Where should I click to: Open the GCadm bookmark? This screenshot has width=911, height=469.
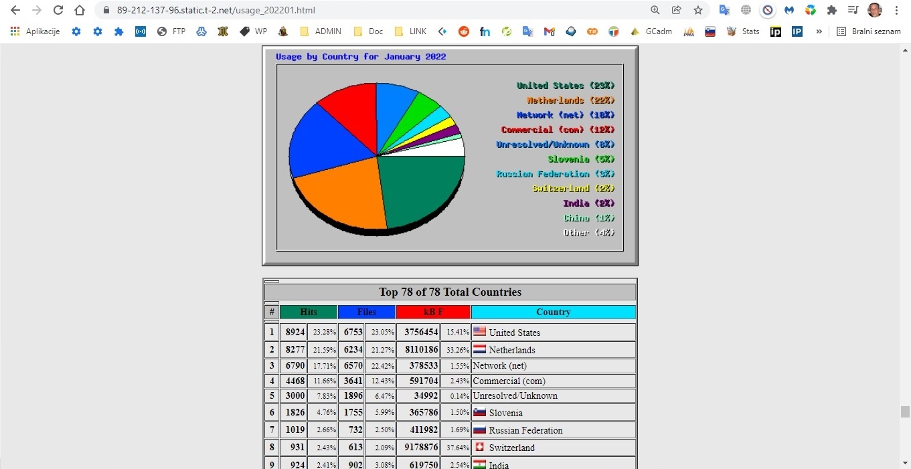pyautogui.click(x=651, y=31)
